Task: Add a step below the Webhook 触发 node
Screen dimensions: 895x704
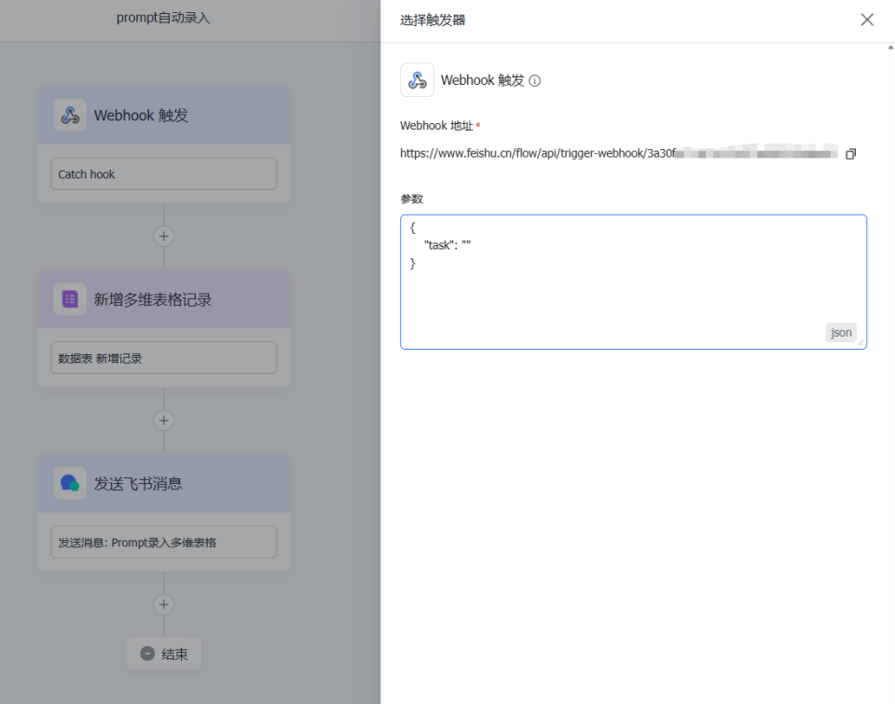Action: coord(164,237)
